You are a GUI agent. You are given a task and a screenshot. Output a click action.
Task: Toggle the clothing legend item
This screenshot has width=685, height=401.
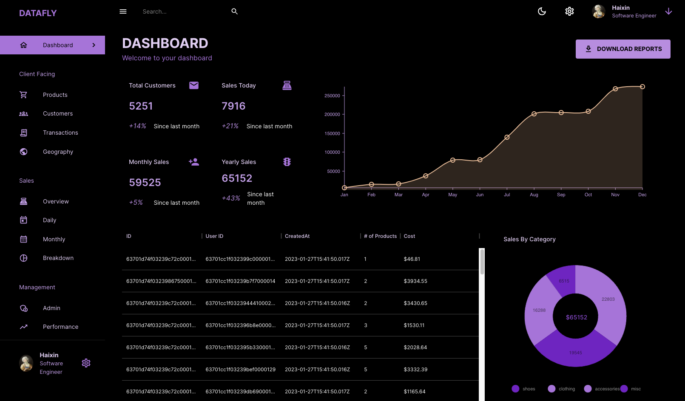(561, 389)
